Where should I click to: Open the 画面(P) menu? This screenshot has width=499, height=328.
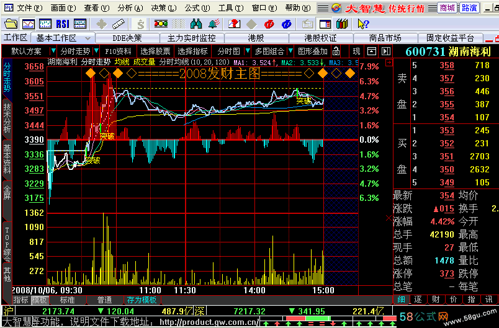(63, 8)
